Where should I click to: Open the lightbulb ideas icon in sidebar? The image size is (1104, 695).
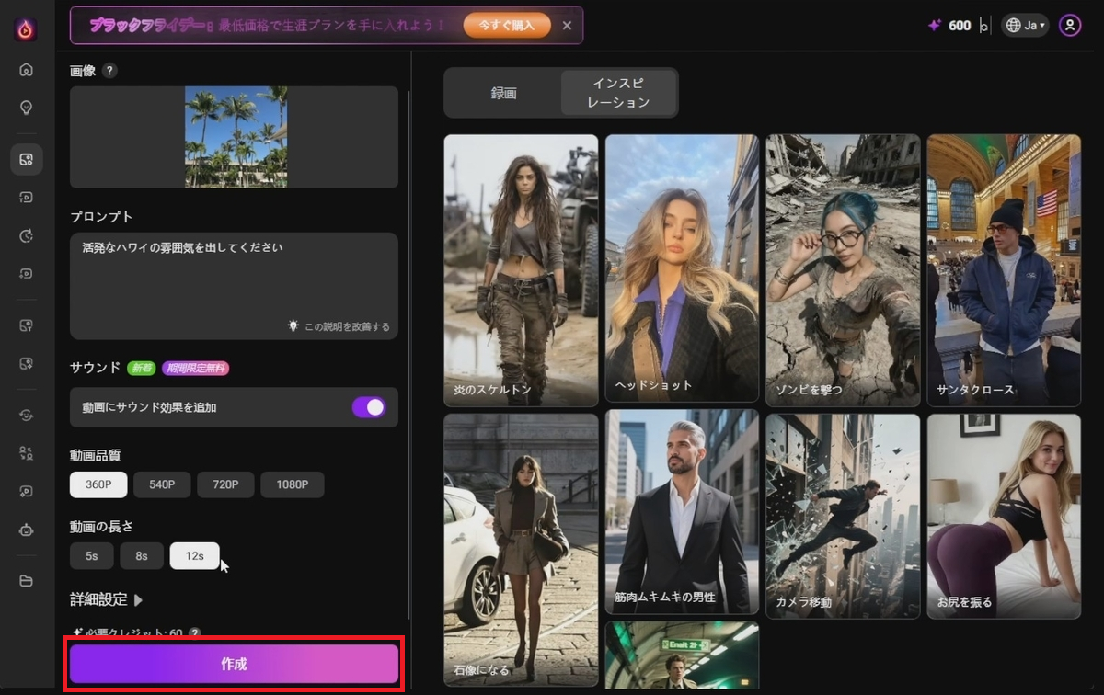pos(26,108)
